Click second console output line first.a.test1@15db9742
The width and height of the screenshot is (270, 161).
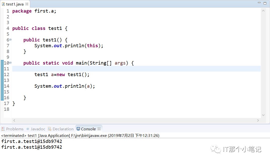pyautogui.click(x=32, y=147)
